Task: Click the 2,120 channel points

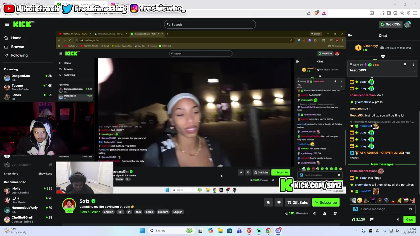Action: pos(358,219)
